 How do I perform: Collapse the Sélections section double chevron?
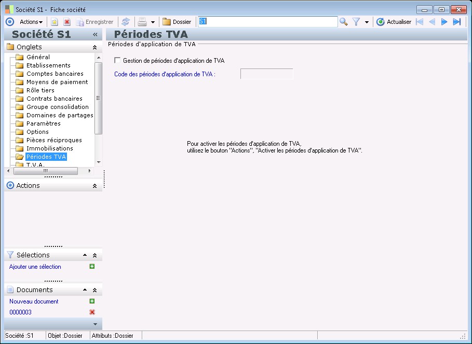pos(95,255)
